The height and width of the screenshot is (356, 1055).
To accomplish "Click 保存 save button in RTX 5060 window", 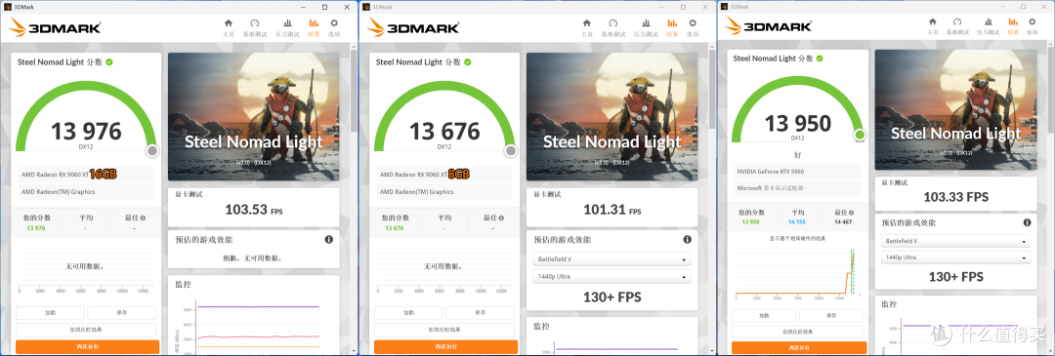I will [831, 316].
